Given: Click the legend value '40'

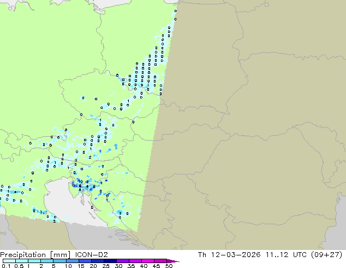Looking at the screenshot, I should point(144,266).
